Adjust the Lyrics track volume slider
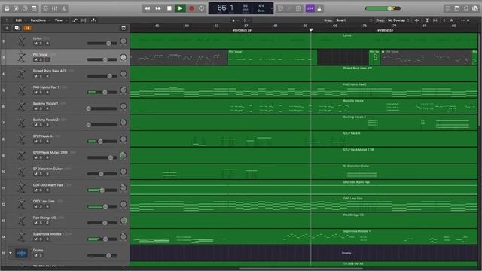 tap(102, 44)
